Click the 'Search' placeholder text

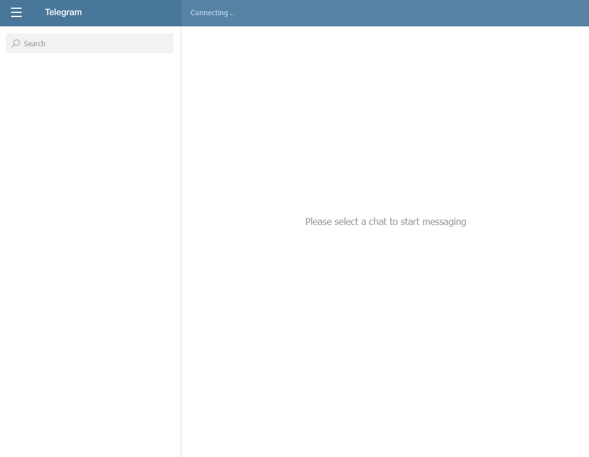tap(35, 44)
